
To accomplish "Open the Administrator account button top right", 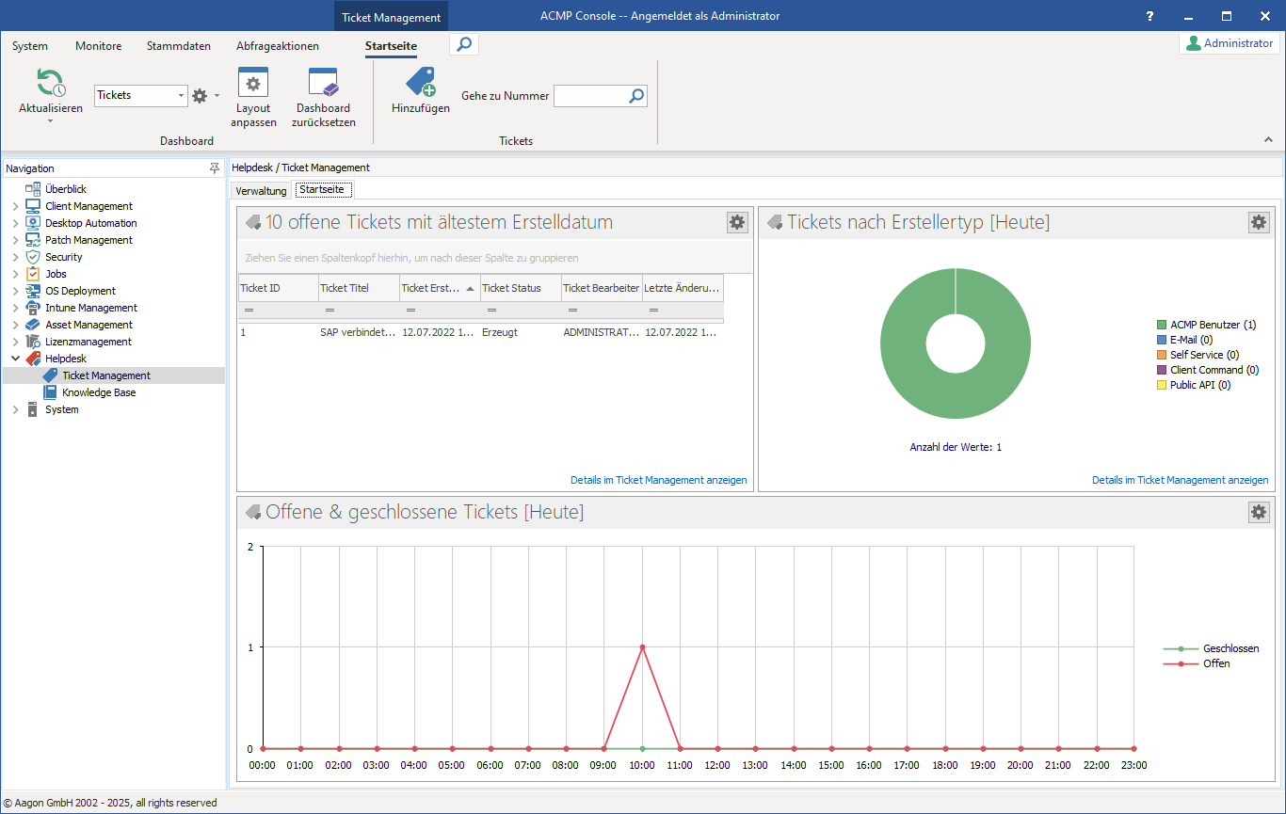I will click(x=1227, y=42).
